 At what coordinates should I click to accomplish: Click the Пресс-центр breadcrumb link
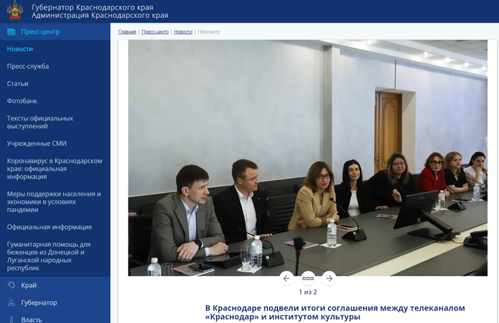click(x=155, y=32)
